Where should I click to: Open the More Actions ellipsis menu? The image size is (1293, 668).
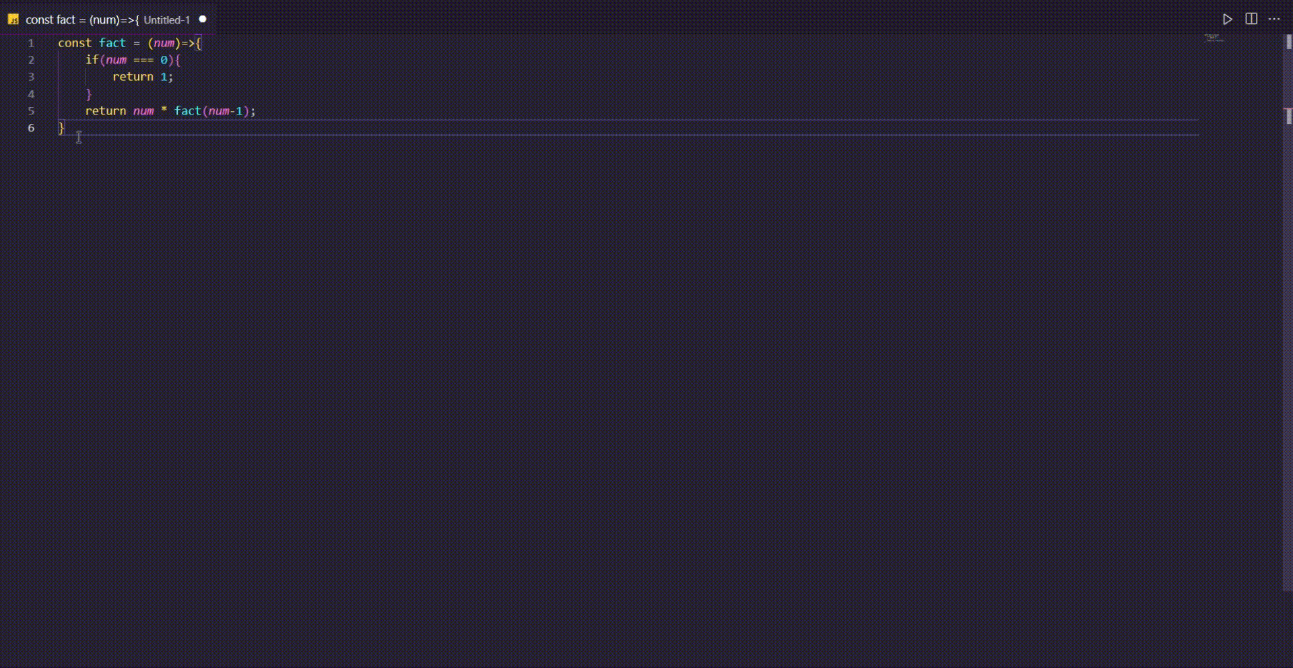pos(1274,20)
